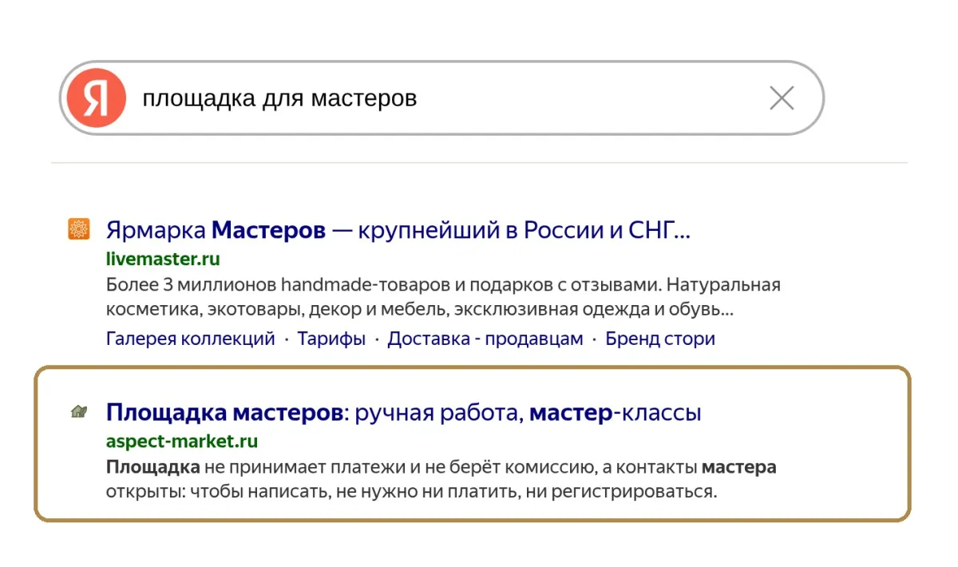
Task: Open the Доставка - продавцам sitelink
Action: tap(485, 339)
